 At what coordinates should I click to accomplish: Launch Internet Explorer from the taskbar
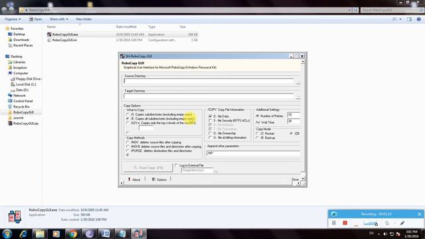click(24, 234)
